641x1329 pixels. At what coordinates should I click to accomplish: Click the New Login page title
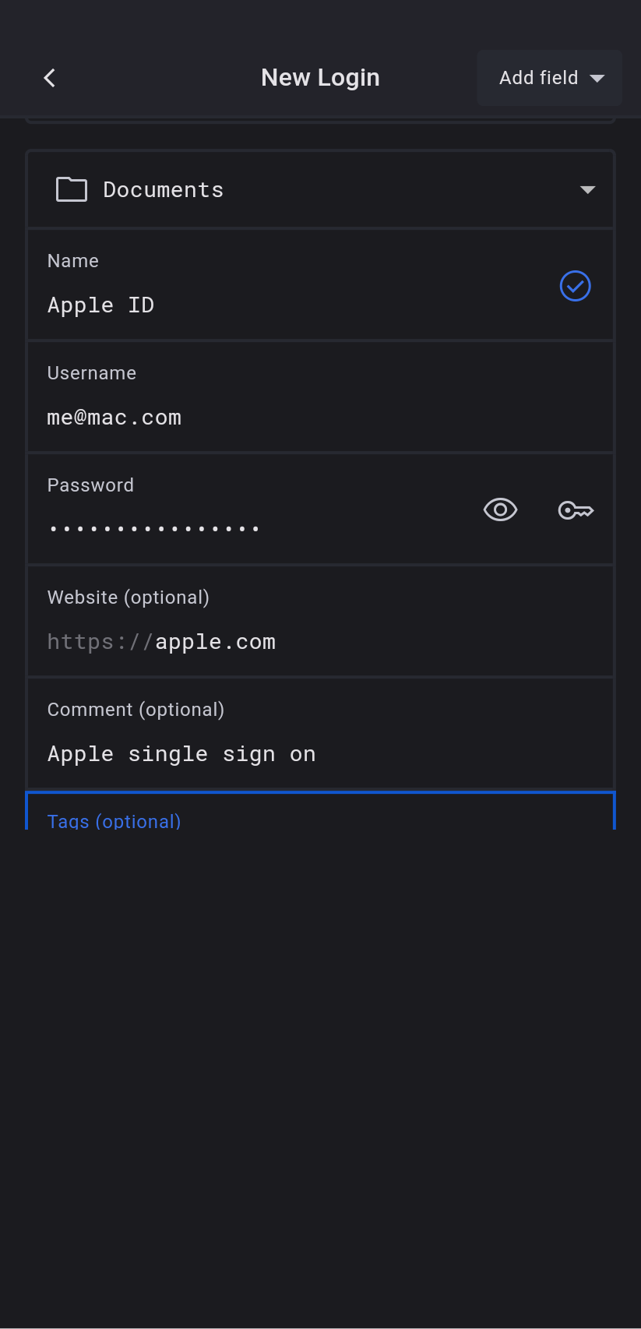point(320,78)
